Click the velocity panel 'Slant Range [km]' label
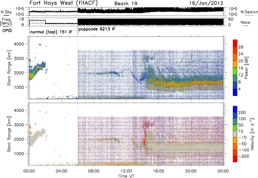This screenshot has width=258, height=178. [x=9, y=134]
